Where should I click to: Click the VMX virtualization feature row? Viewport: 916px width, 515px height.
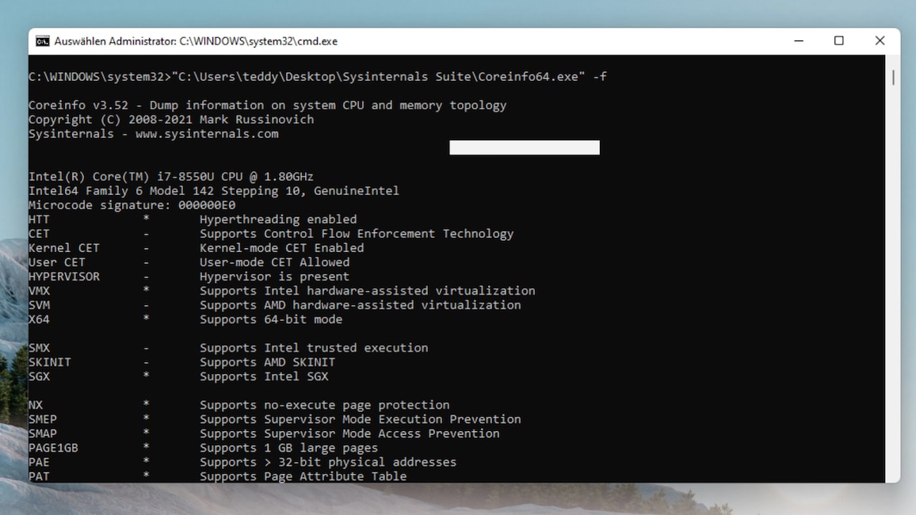coord(281,290)
